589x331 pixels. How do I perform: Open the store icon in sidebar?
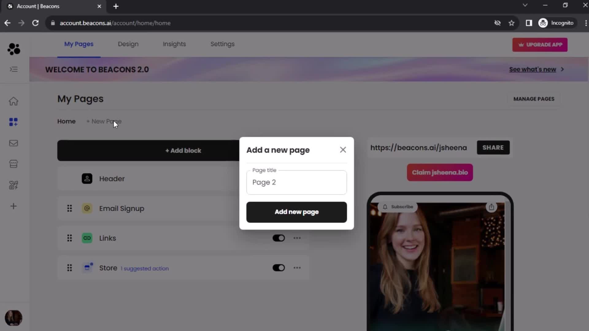click(x=13, y=164)
